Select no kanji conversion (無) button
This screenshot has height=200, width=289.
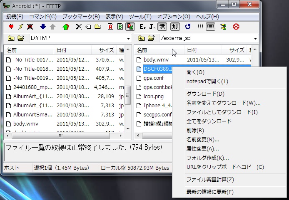[x=162, y=27]
